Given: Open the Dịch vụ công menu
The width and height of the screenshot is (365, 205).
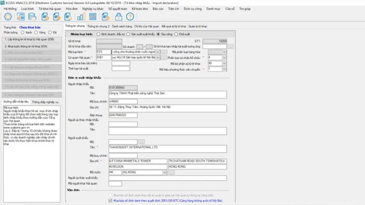Looking at the screenshot, I should point(193,9).
